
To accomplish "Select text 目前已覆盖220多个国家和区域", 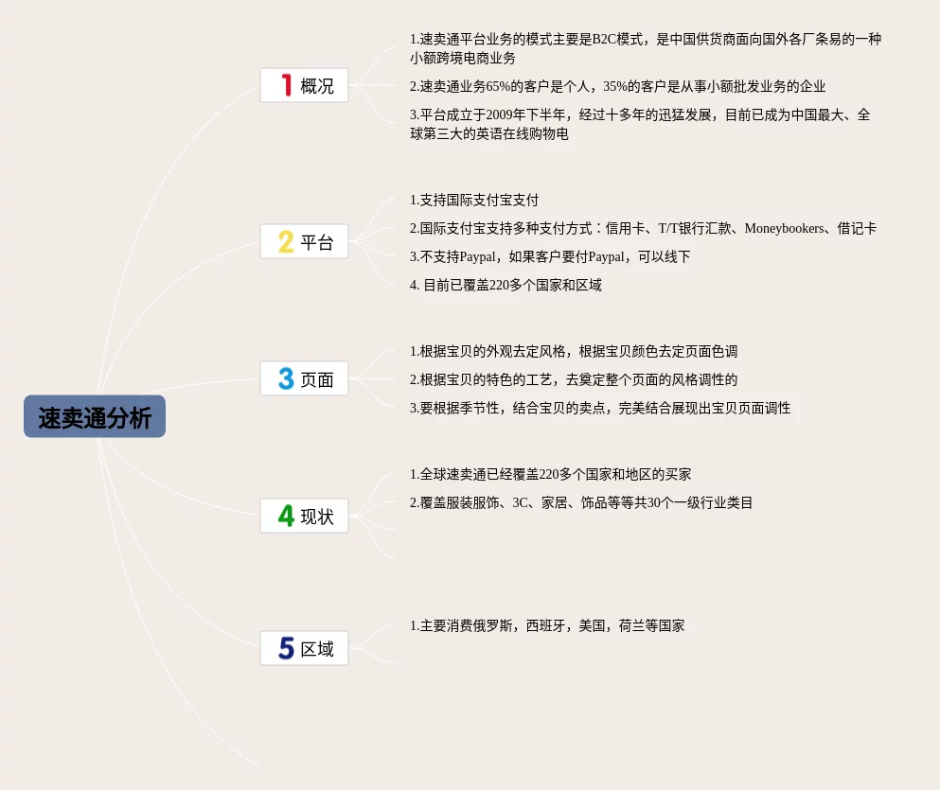I will (505, 285).
